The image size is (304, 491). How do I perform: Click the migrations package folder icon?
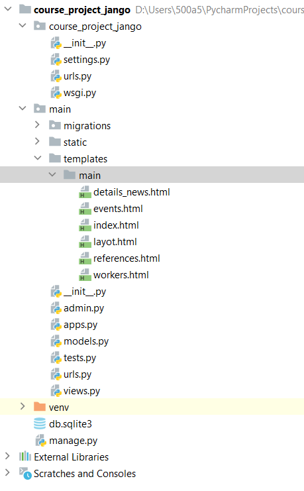pyautogui.click(x=55, y=125)
